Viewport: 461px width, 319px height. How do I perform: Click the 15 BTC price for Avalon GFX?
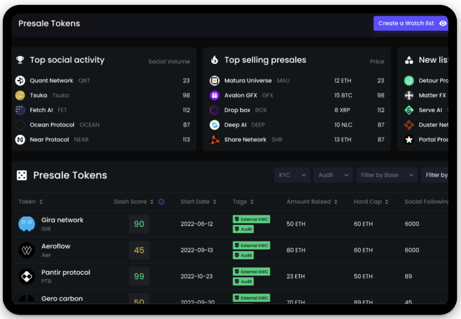(343, 95)
